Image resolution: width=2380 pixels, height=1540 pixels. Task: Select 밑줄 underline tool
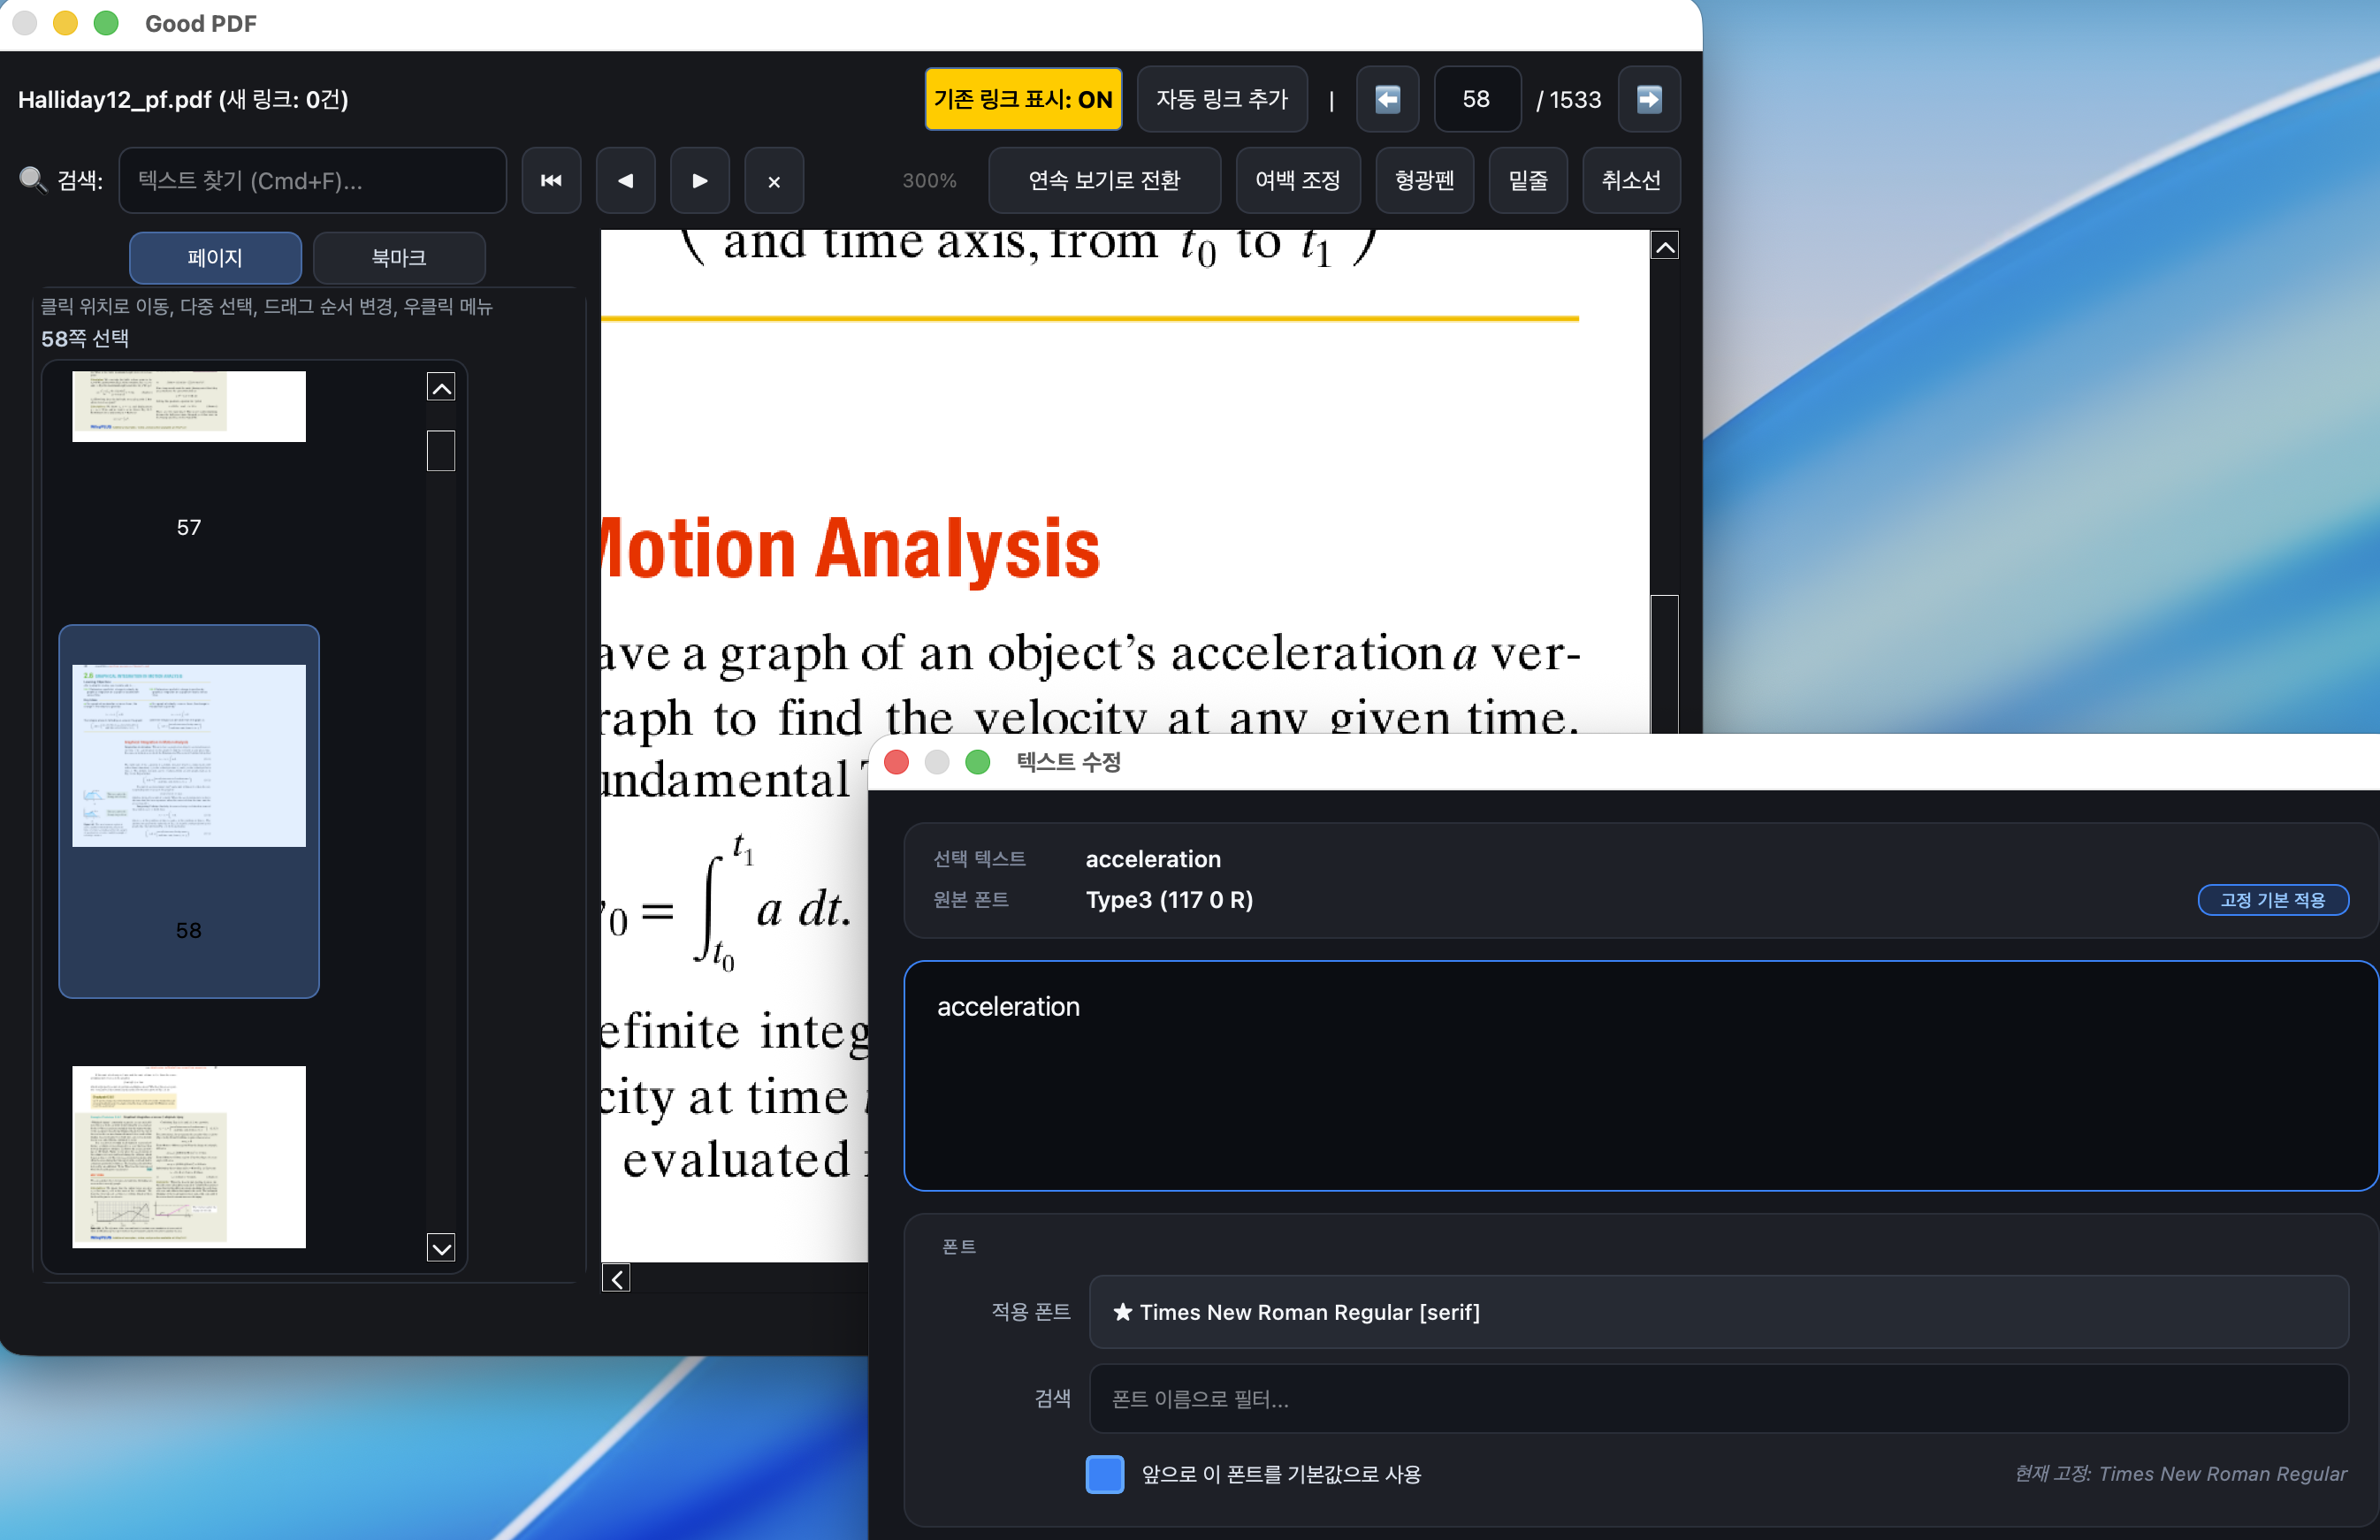(x=1528, y=180)
